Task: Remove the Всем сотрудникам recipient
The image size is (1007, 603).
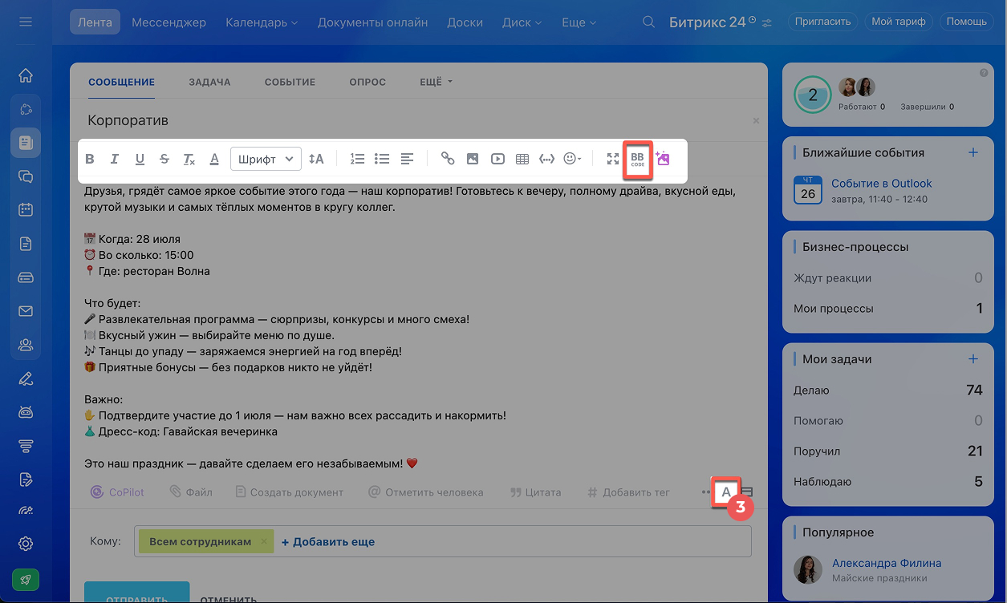Action: coord(264,541)
